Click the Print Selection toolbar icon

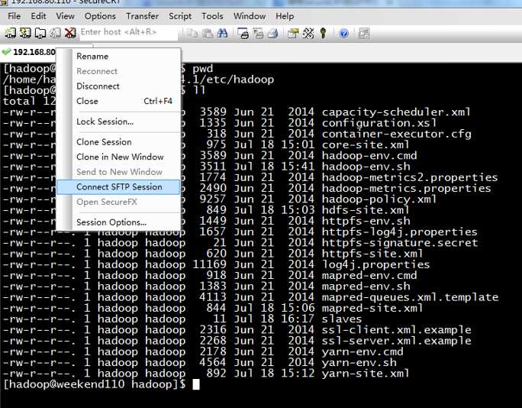point(259,33)
